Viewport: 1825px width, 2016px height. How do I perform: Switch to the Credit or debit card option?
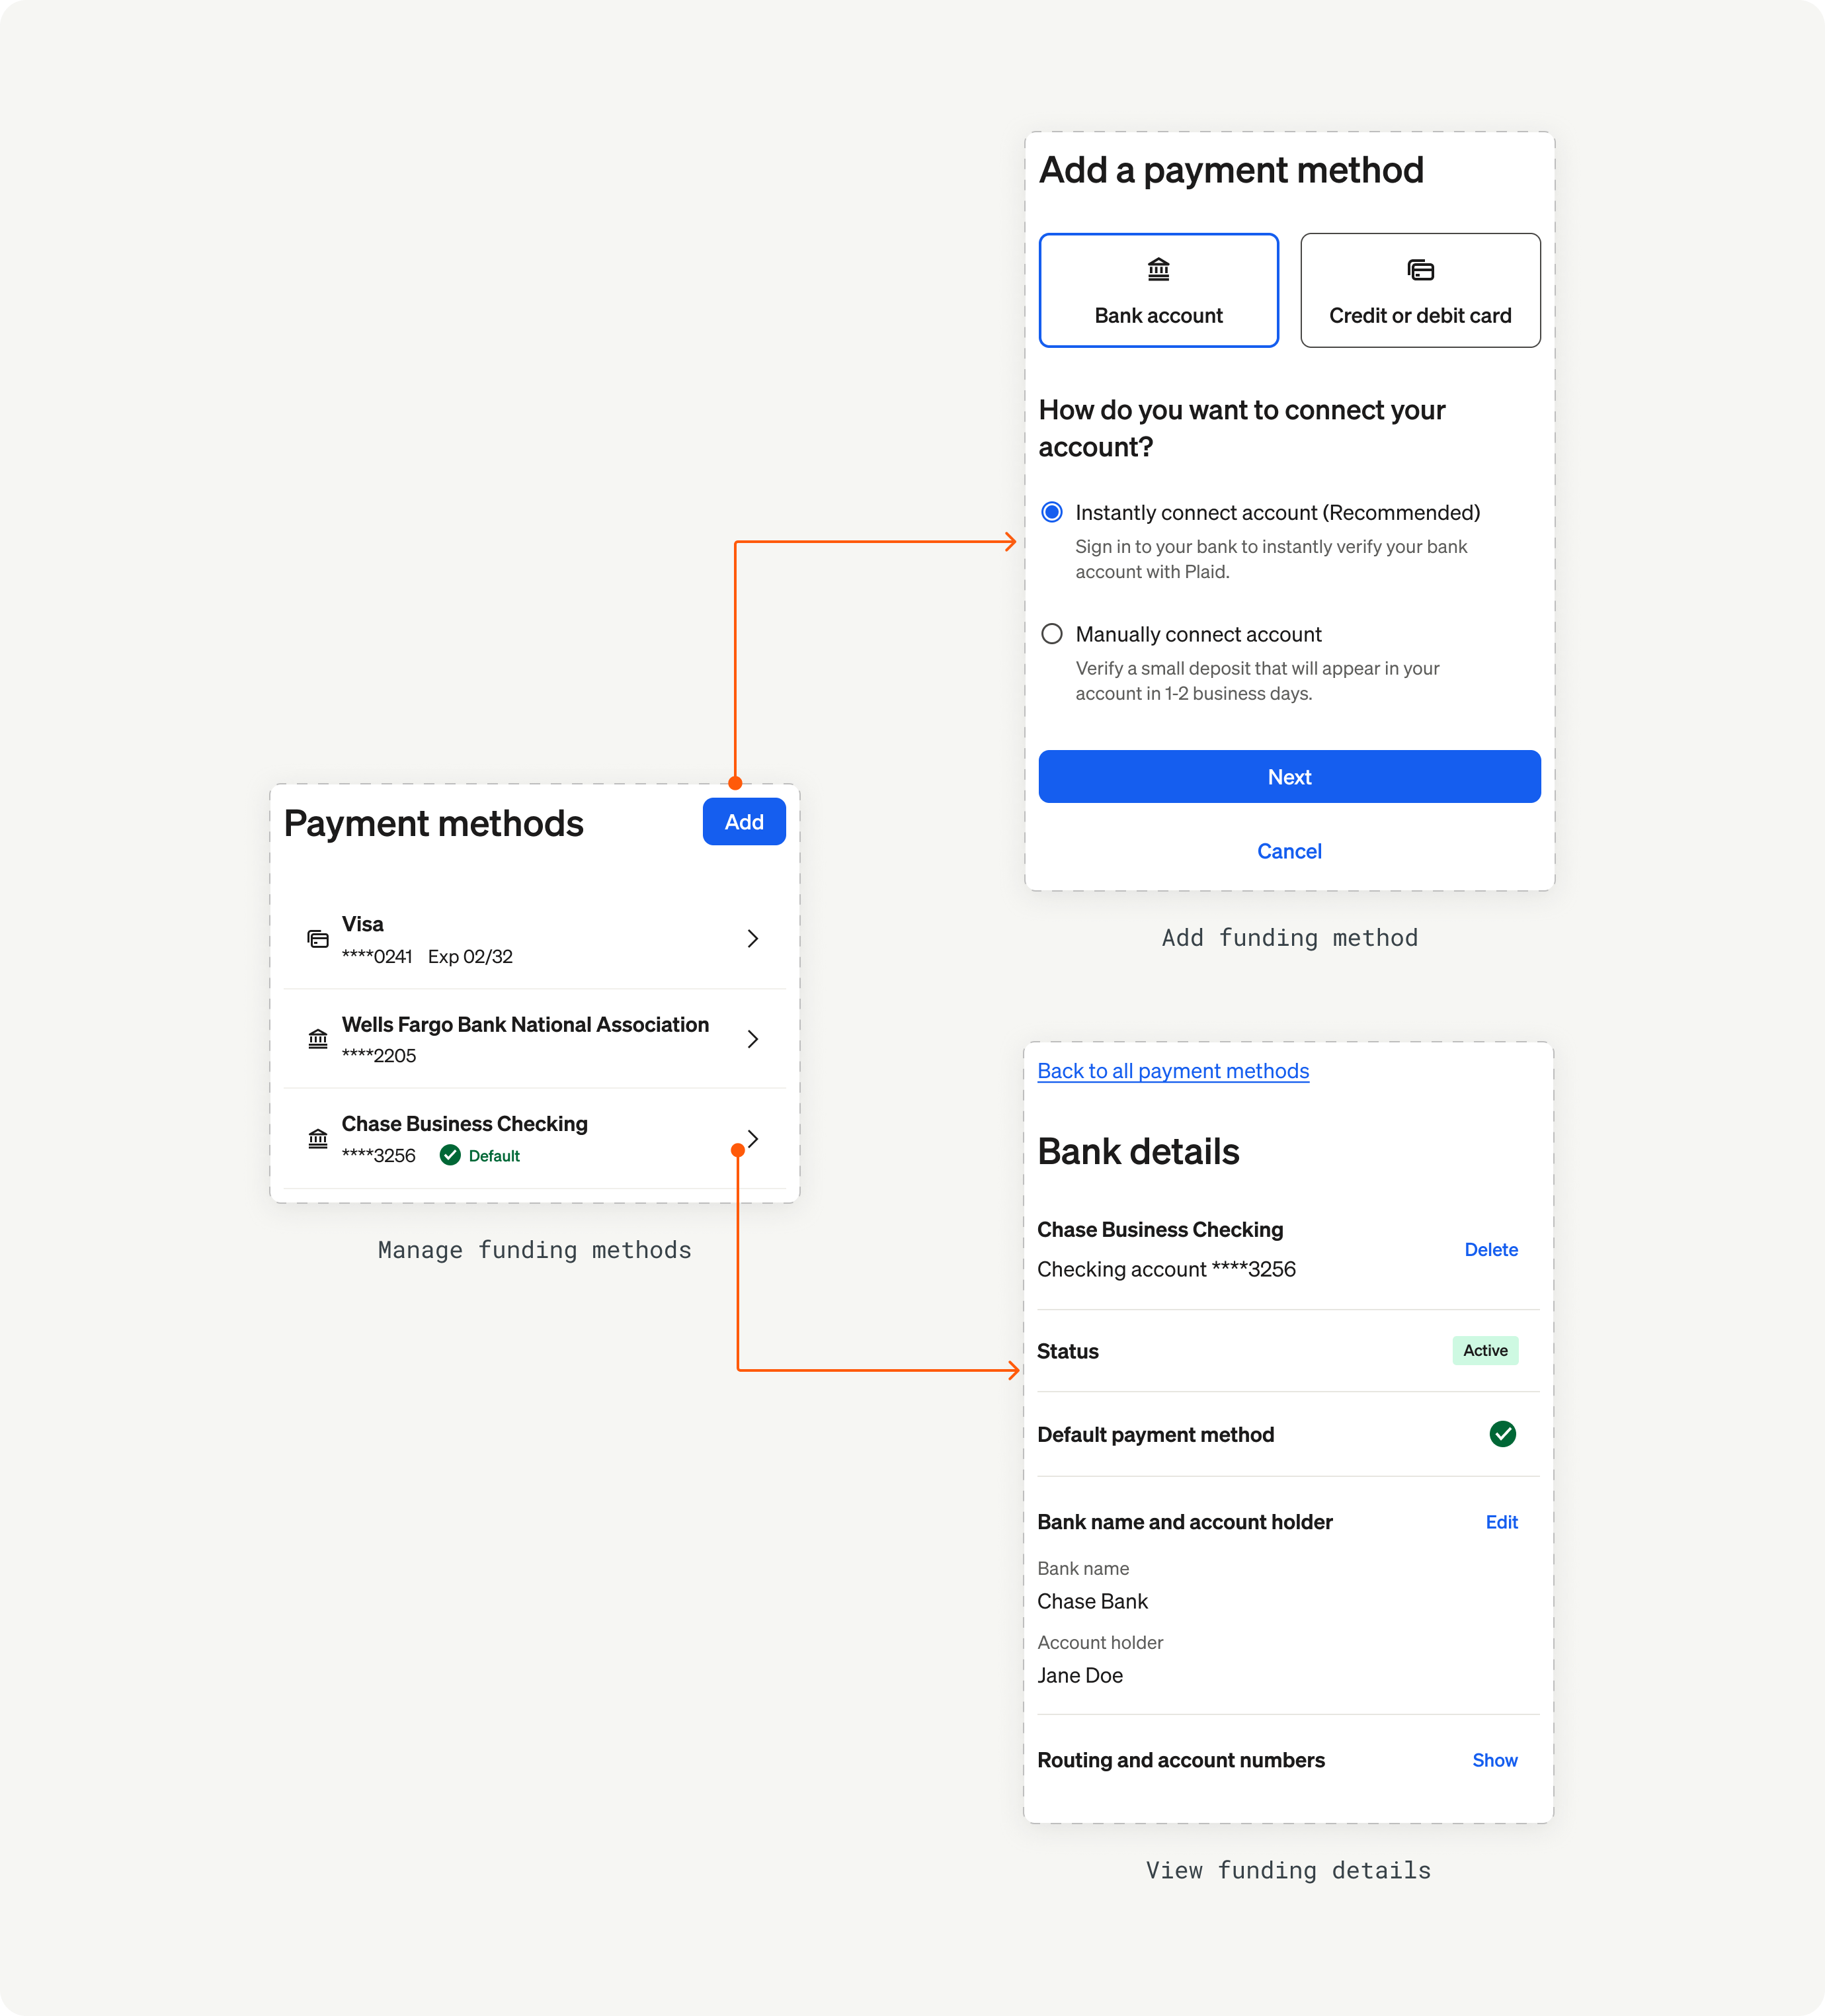(1420, 290)
